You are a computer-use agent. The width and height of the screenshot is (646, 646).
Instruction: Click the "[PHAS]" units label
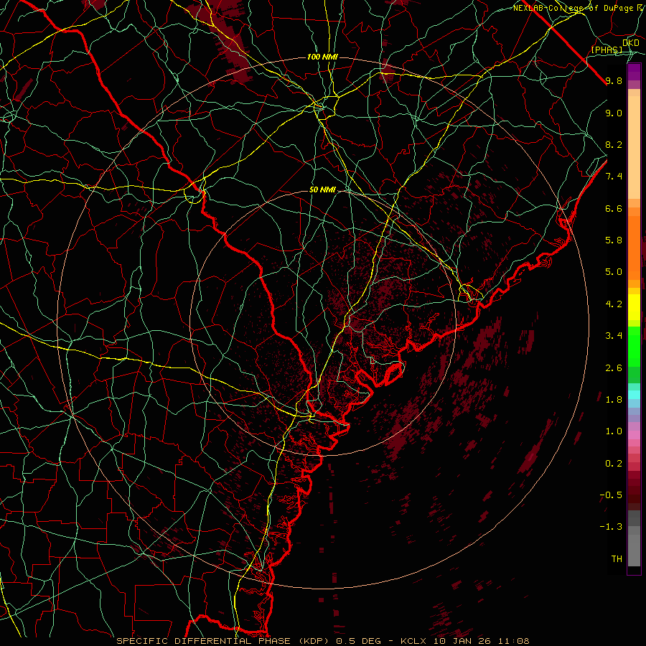[x=607, y=50]
